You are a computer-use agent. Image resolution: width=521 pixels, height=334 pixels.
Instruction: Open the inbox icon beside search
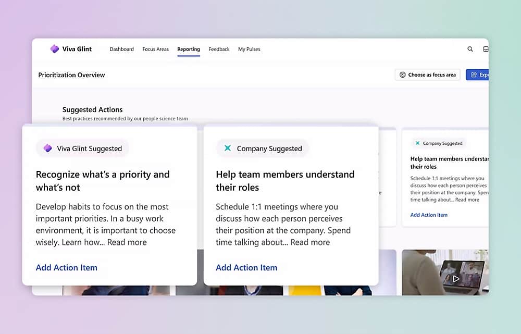pos(486,49)
